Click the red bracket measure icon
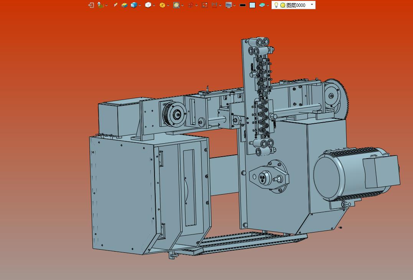 214,5
